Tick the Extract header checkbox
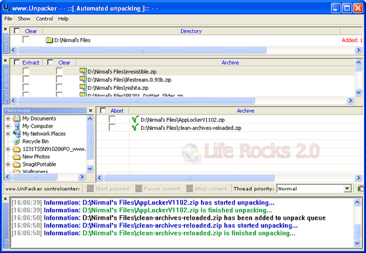 coord(17,62)
